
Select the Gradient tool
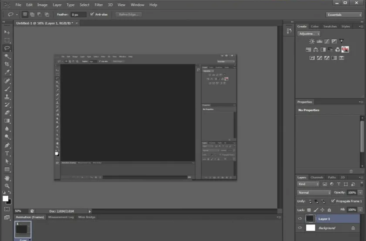7,121
